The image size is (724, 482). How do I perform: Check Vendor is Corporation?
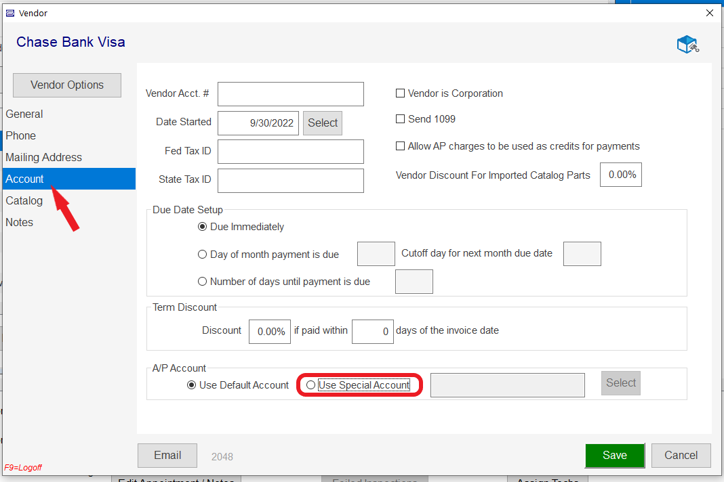tap(401, 93)
